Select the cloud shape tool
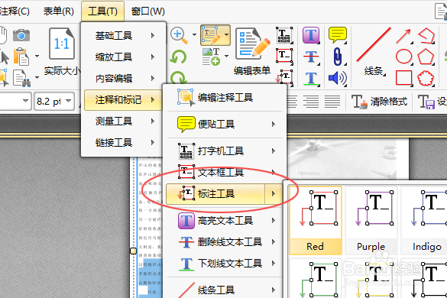The width and height of the screenshot is (447, 298). 426,78
